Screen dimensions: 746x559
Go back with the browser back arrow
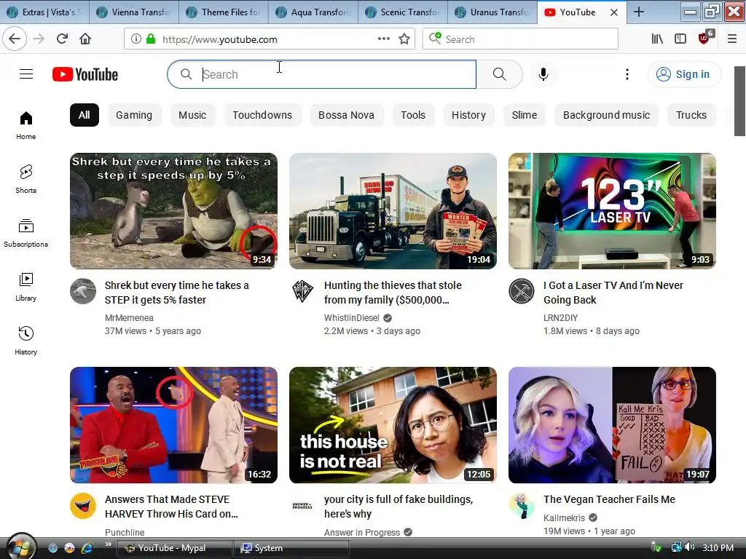(15, 39)
